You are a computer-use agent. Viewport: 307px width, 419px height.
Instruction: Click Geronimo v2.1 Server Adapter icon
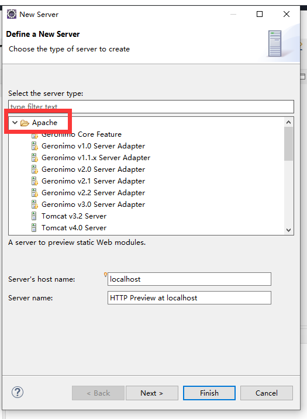pos(35,181)
